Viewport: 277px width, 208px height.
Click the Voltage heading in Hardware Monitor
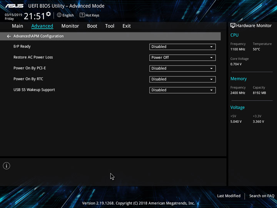(x=237, y=107)
